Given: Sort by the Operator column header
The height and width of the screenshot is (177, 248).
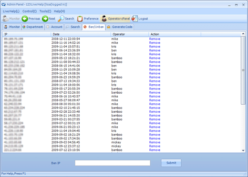Looking at the screenshot, I should coord(130,34).
